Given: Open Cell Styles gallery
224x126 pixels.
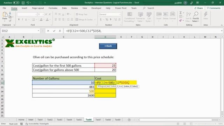Looking at the screenshot, I should (x=149, y=17).
